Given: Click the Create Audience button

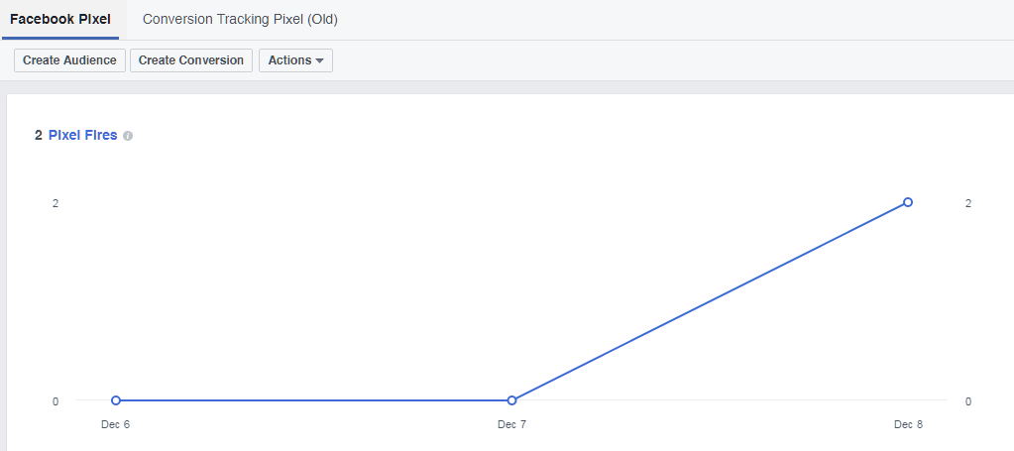Looking at the screenshot, I should pos(69,60).
